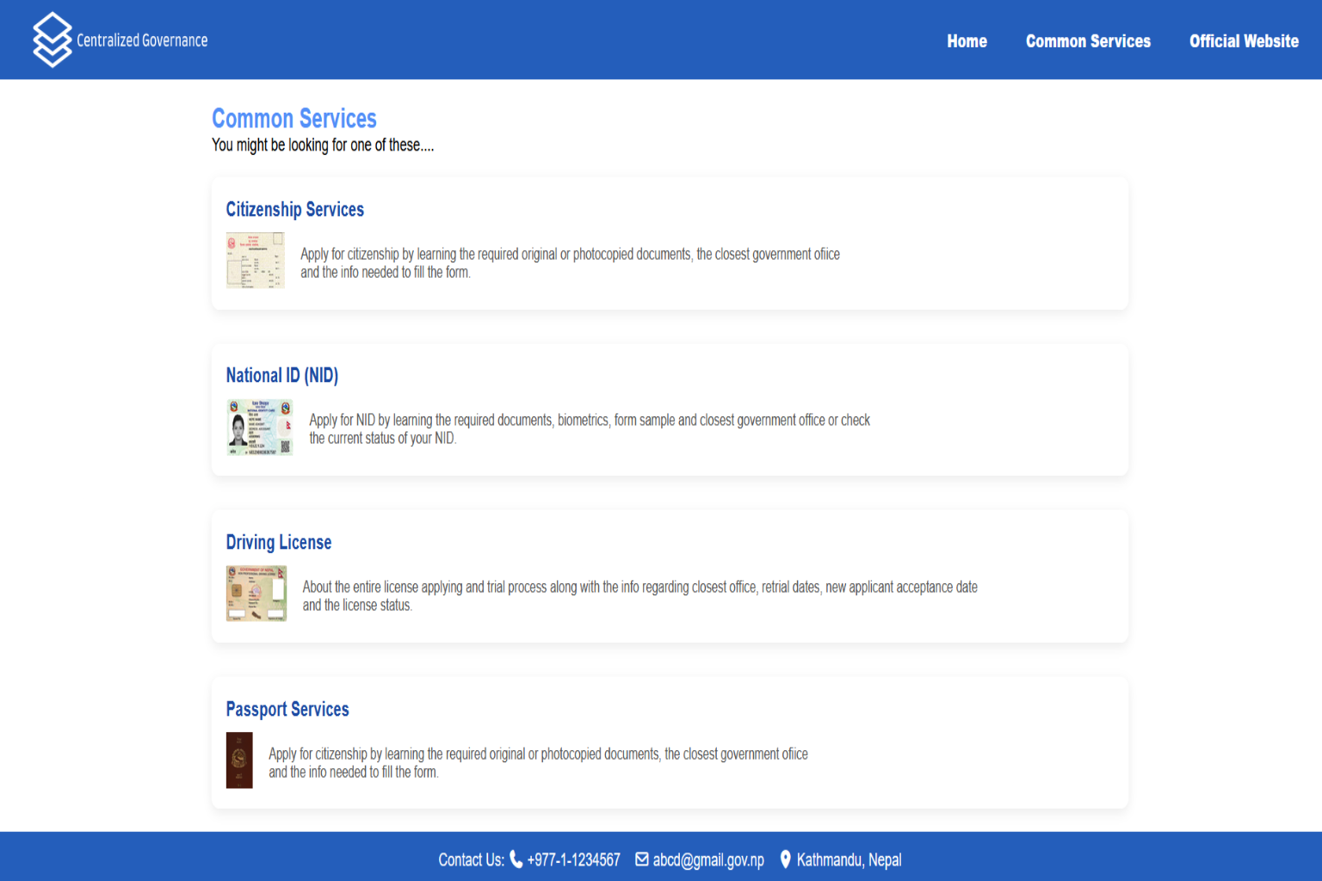Screen dimensions: 1322x881
Task: Open the National ID card thumbnail
Action: (x=259, y=427)
